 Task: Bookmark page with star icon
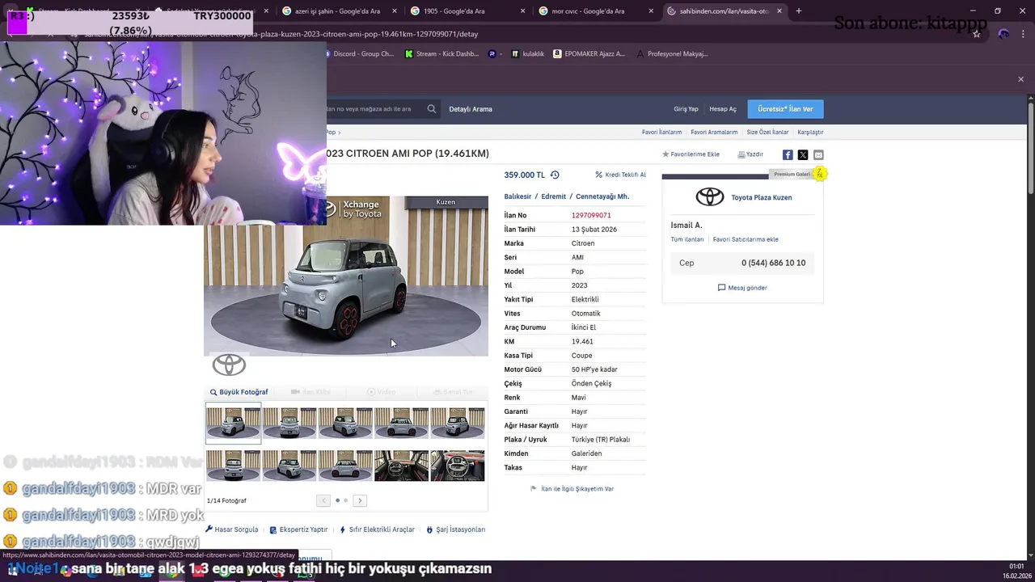[977, 34]
